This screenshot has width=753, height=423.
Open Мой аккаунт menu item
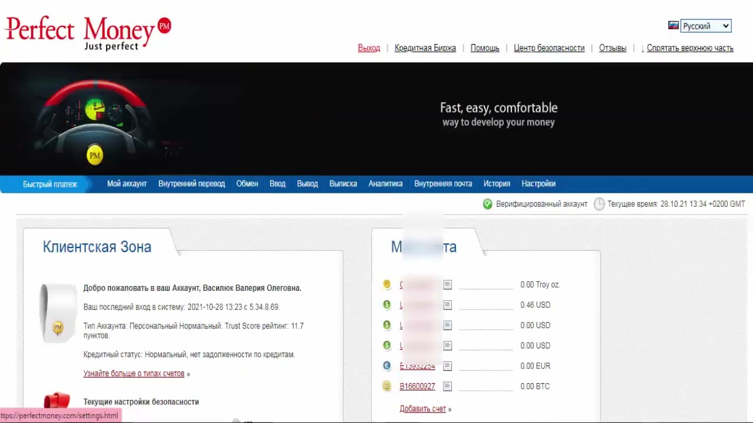pos(127,184)
